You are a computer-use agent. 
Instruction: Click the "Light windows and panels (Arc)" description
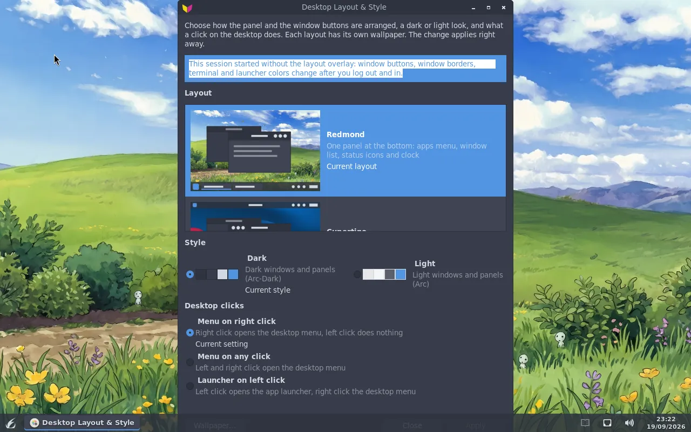coord(458,279)
